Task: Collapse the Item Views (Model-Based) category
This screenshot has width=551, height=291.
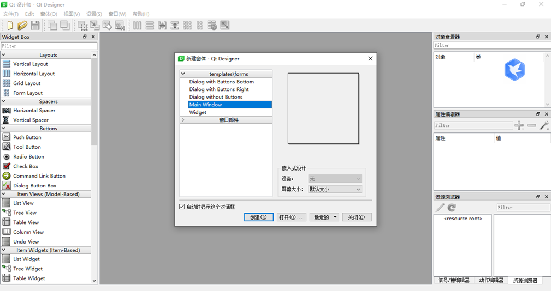Action: coord(3,194)
